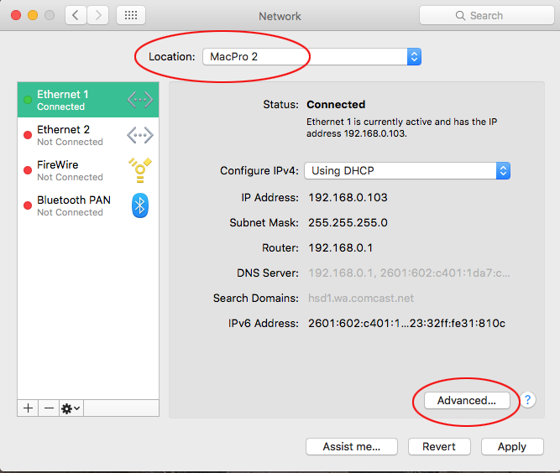Go back with the left arrow button
The width and height of the screenshot is (560, 473).
tap(76, 15)
